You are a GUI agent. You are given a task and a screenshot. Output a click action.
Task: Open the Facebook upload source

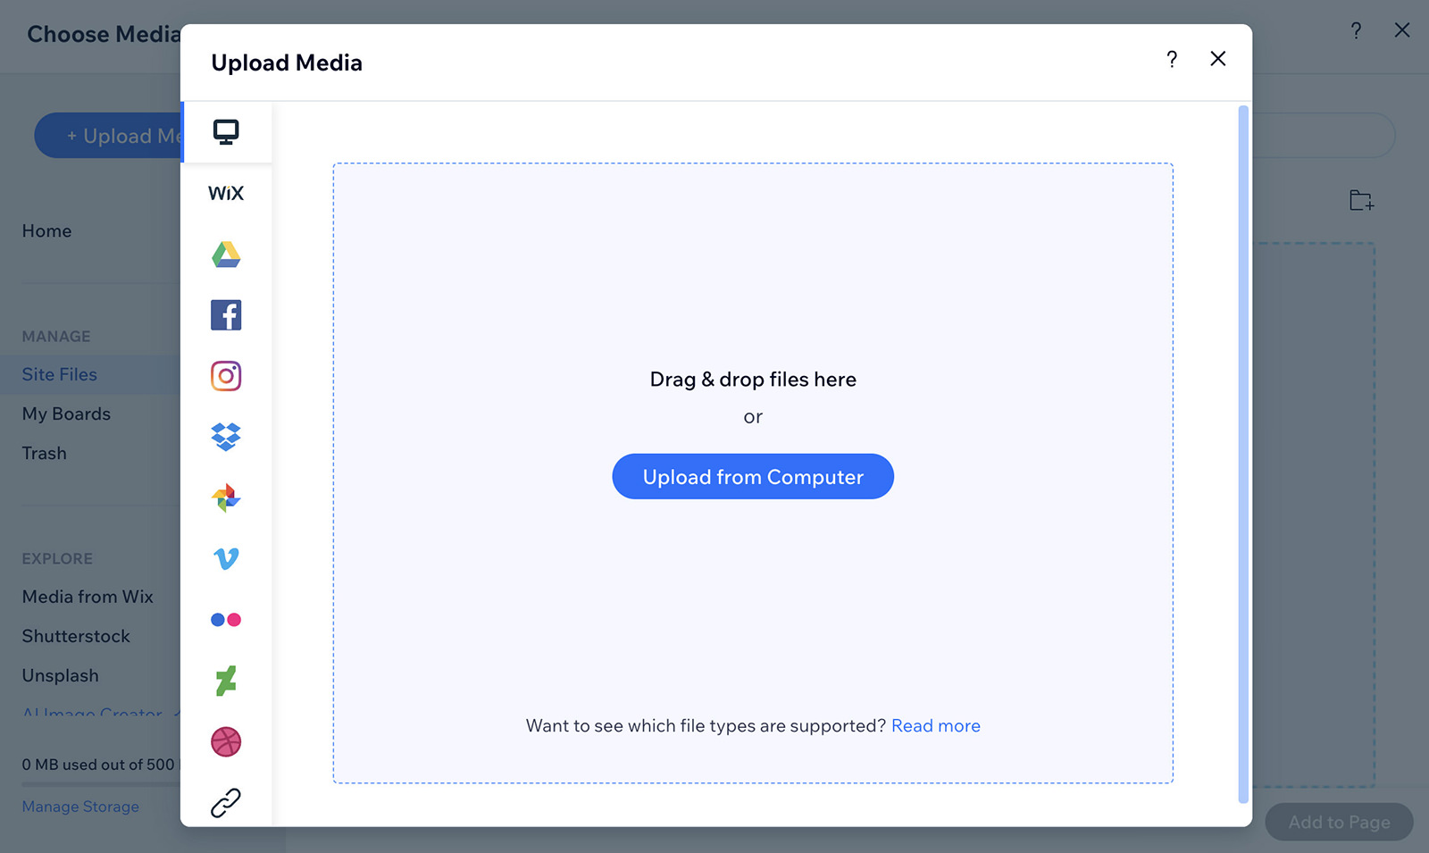(226, 315)
